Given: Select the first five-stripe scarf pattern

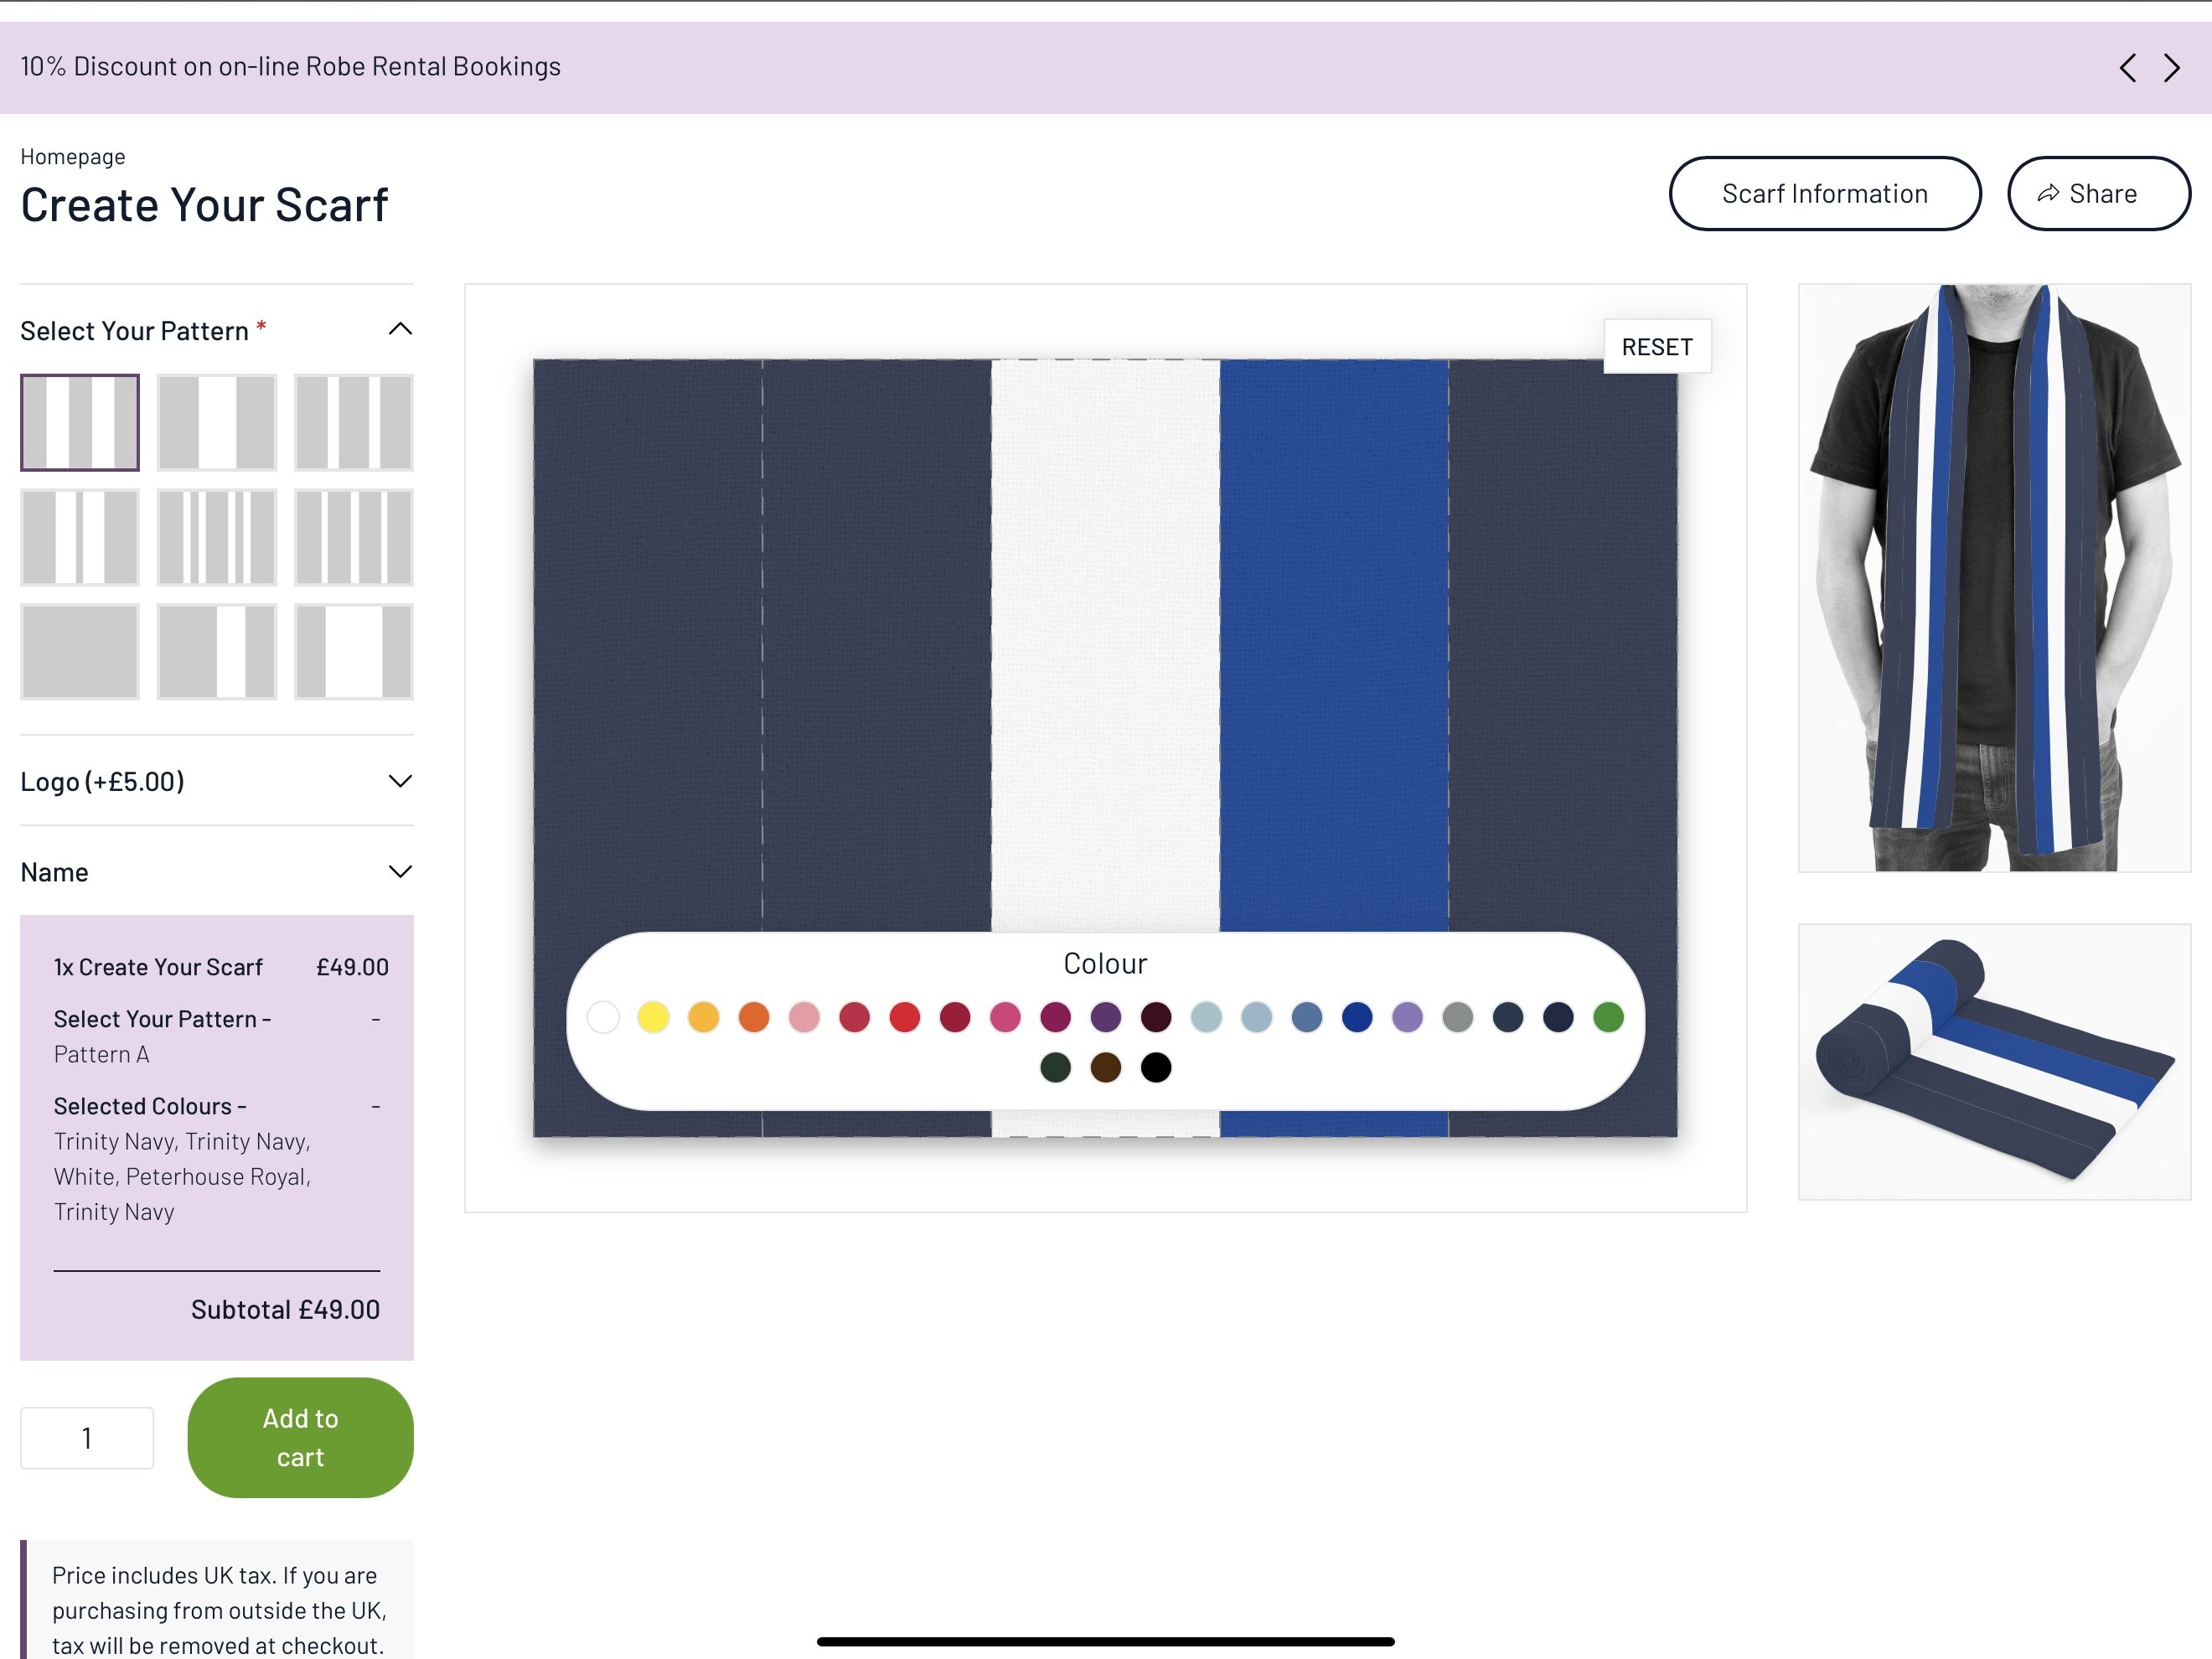Looking at the screenshot, I should (80, 422).
